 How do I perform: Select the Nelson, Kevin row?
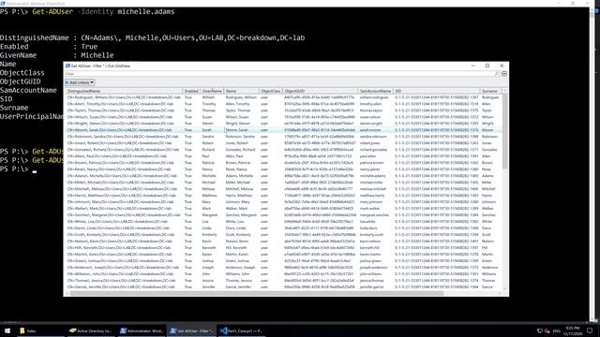coord(283,242)
